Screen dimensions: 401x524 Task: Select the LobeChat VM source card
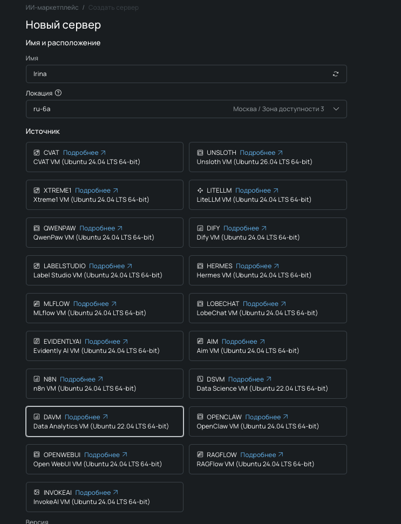[268, 308]
